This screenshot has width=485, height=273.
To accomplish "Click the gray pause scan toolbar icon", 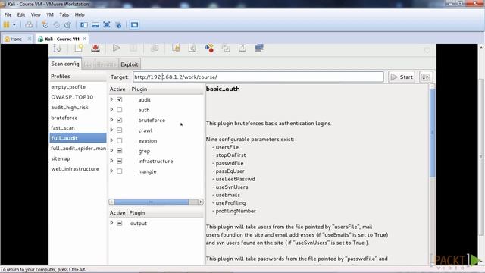I will tap(133, 48).
